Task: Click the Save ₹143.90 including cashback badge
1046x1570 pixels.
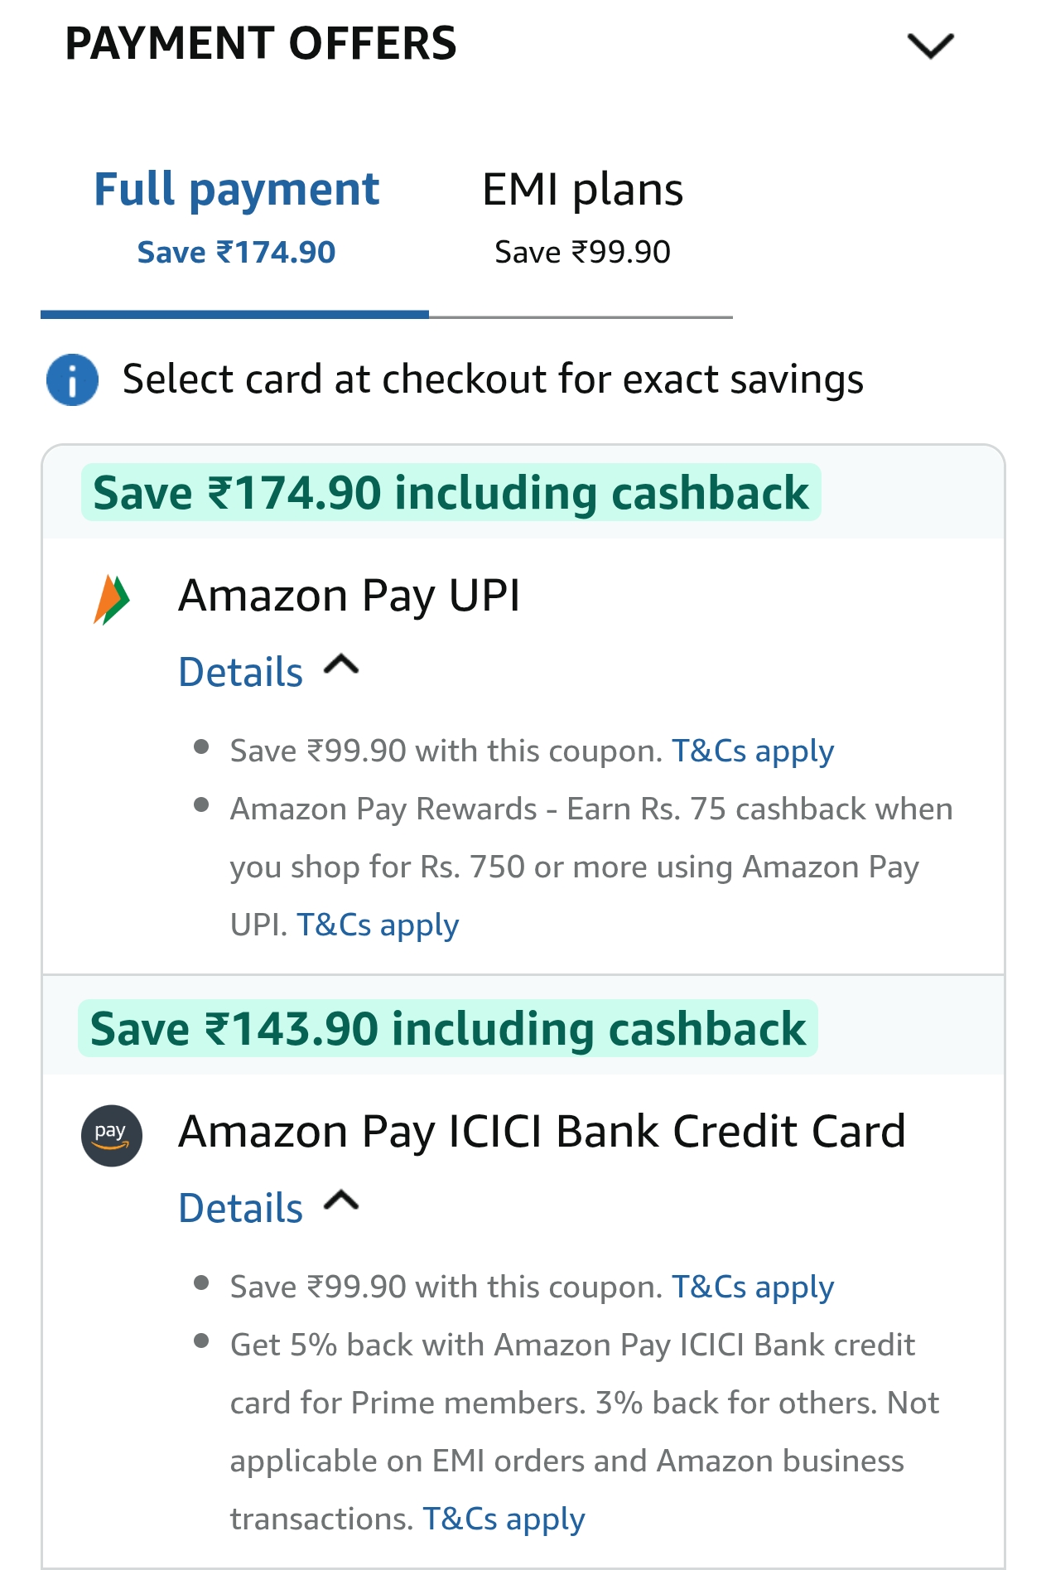Action: [x=447, y=1029]
